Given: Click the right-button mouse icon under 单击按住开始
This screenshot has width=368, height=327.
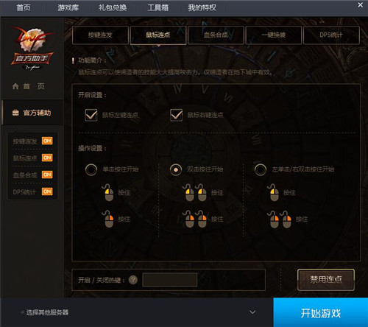Looking at the screenshot, I should pyautogui.click(x=108, y=219).
